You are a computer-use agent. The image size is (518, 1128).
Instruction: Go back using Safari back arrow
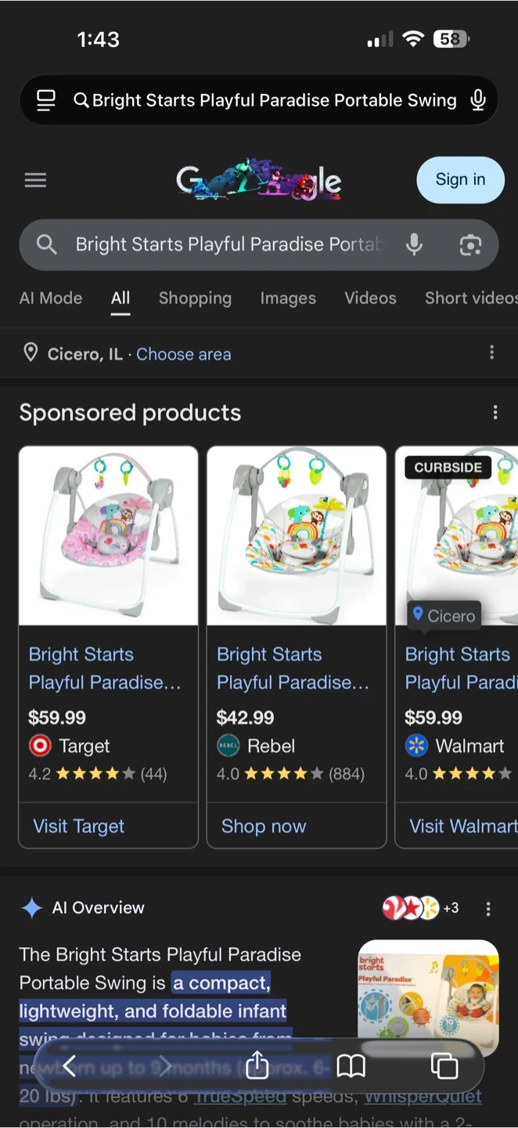point(70,1065)
